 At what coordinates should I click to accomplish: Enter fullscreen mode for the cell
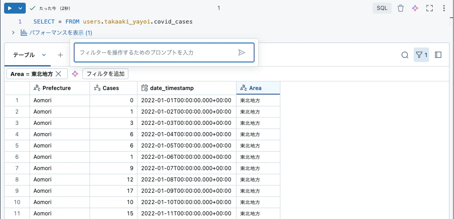click(x=430, y=8)
